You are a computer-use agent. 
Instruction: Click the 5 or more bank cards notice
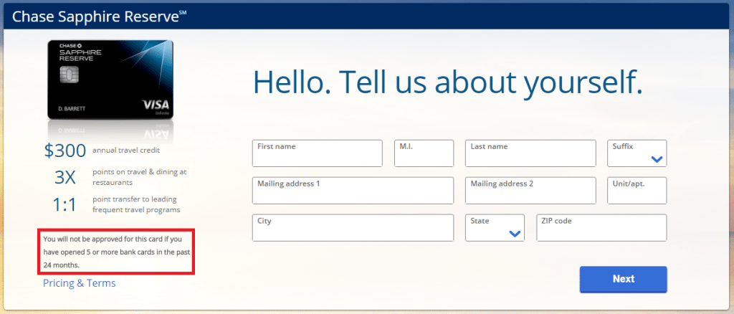(116, 252)
